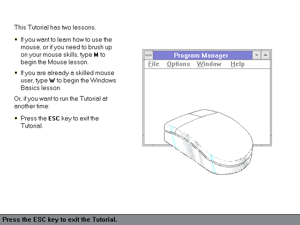Click the bold M key for Mouse lesson
300x225 pixels.
pyautogui.click(x=96, y=55)
